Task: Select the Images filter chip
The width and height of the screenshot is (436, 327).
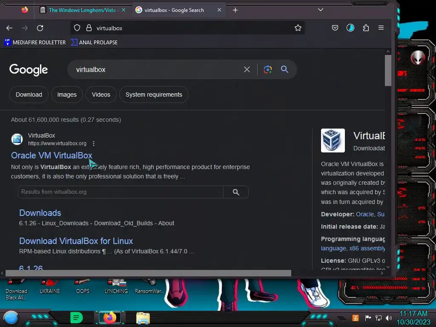Action: click(67, 95)
